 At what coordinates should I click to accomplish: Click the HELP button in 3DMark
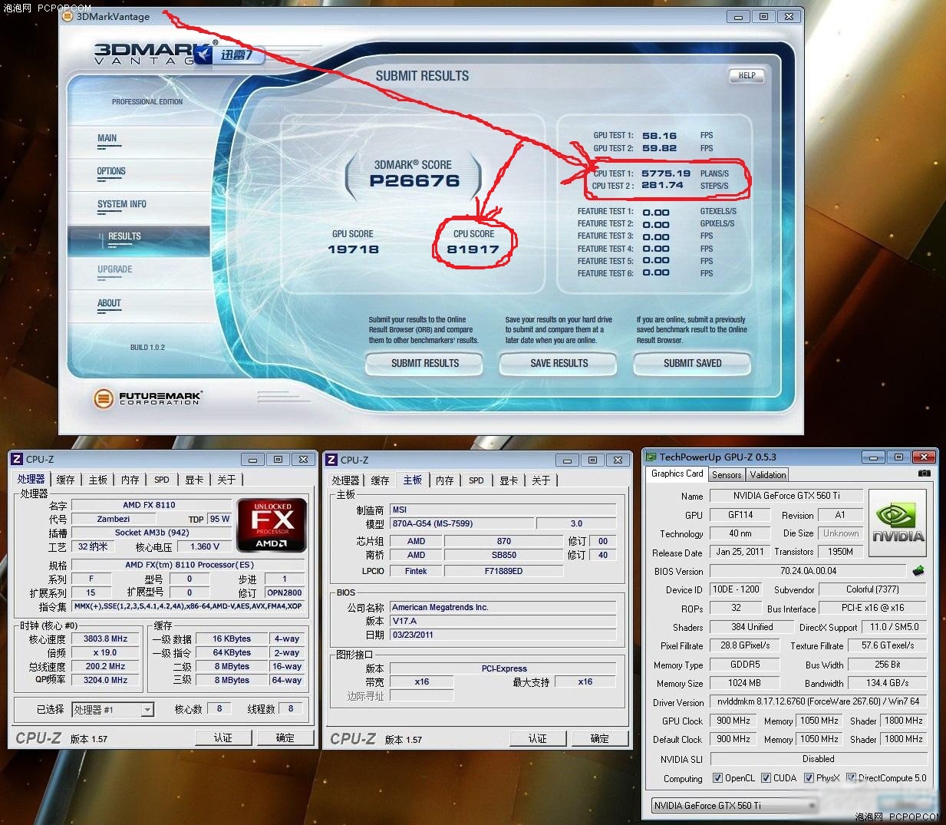click(747, 75)
